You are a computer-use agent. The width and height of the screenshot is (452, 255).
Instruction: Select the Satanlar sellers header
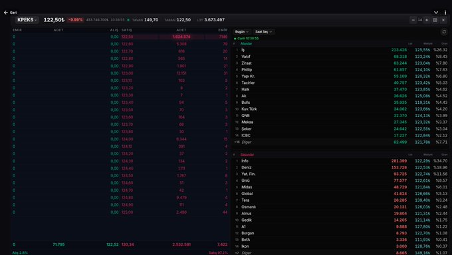pos(247,154)
